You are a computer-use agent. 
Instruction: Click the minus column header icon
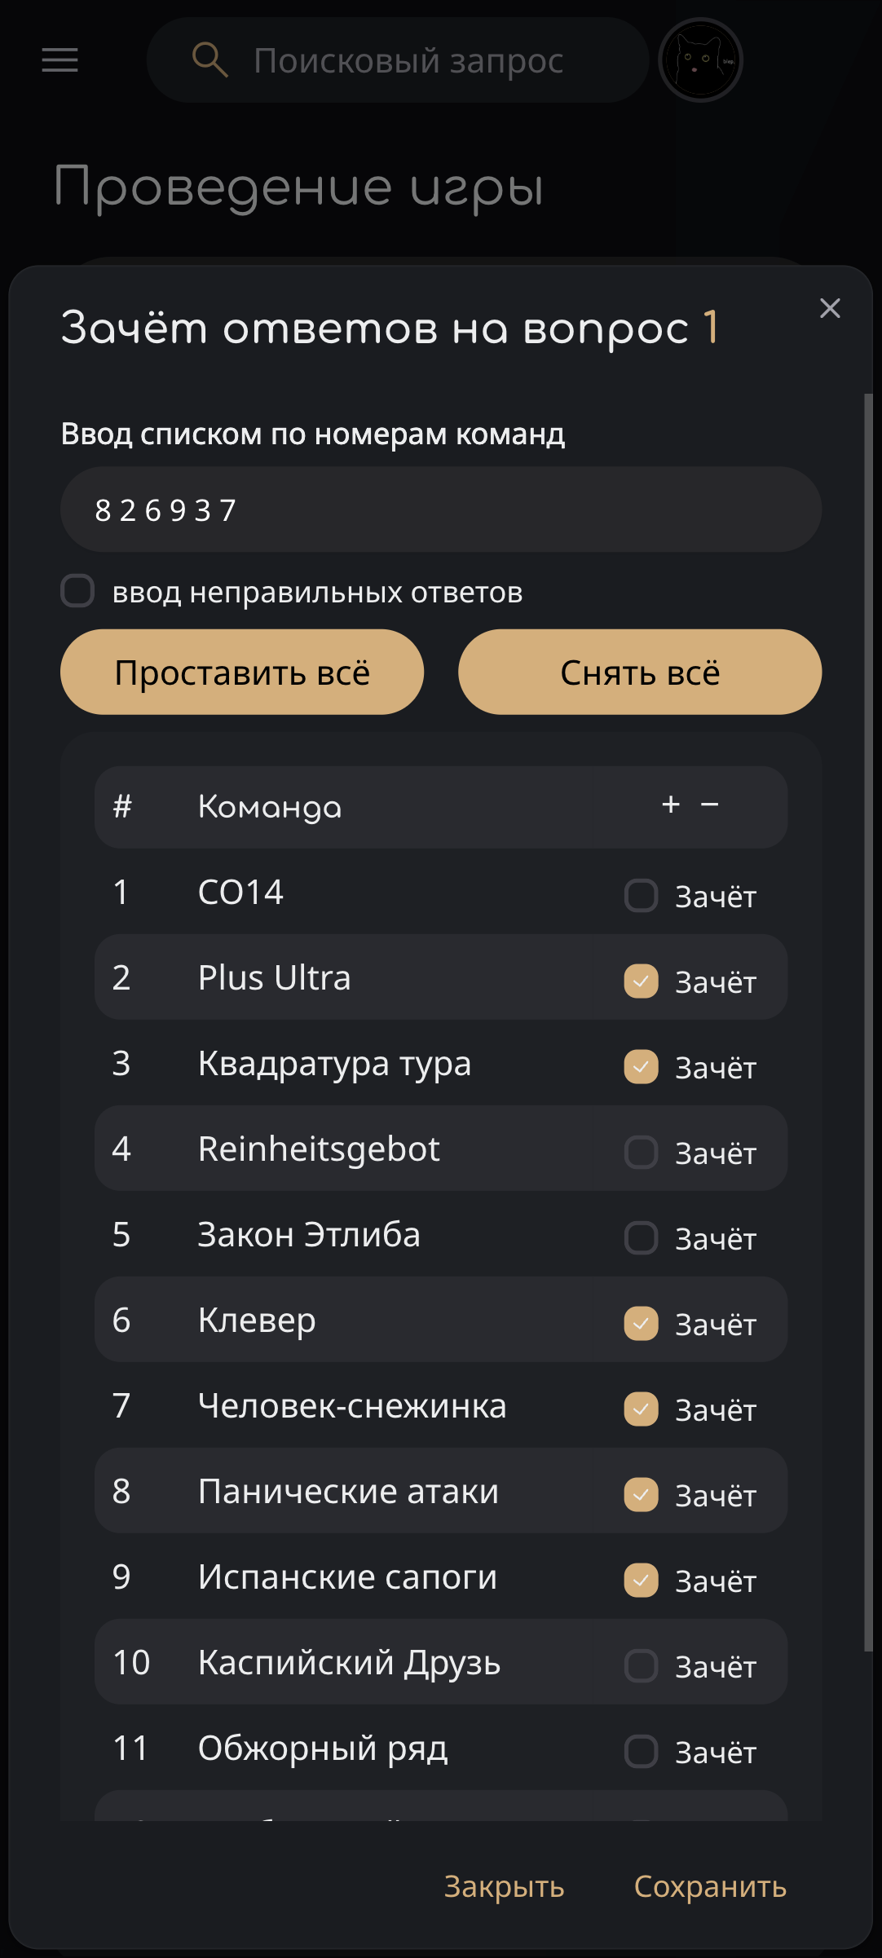coord(710,805)
